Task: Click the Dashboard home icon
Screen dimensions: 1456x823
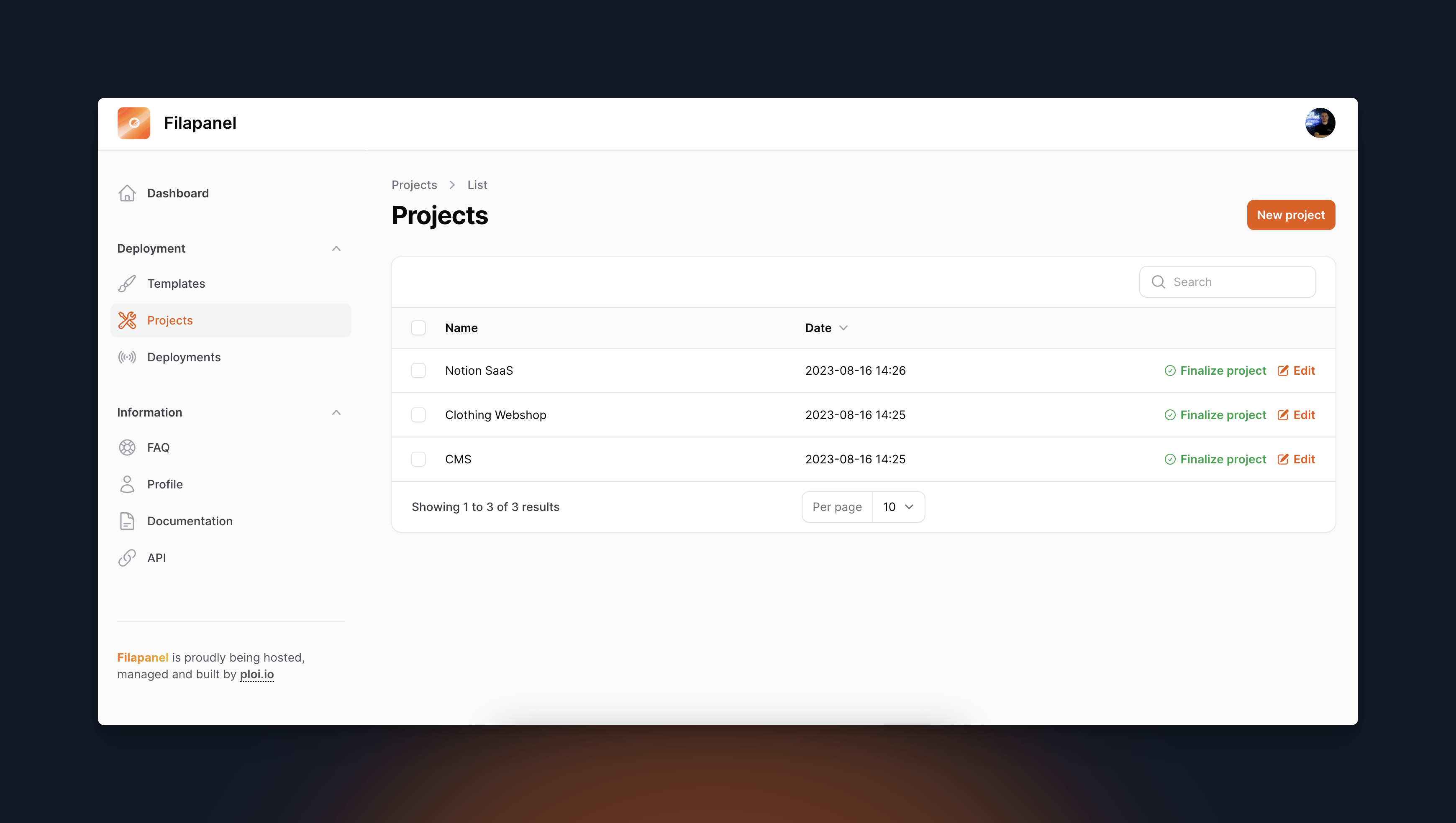Action: point(127,193)
